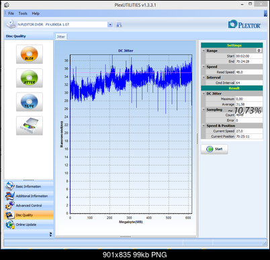Viewport: 270px width, 260px height.
Task: Open the drive scan icon below TE/FE
Action: [x=30, y=125]
